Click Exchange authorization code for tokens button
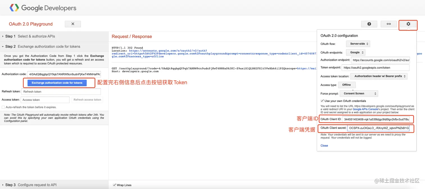The image size is (425, 189). coord(57,83)
